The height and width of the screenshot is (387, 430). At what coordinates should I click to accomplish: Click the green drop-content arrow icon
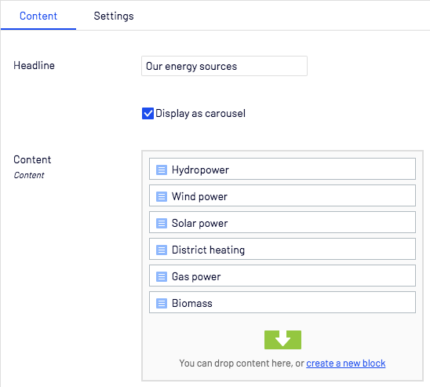[x=282, y=340]
